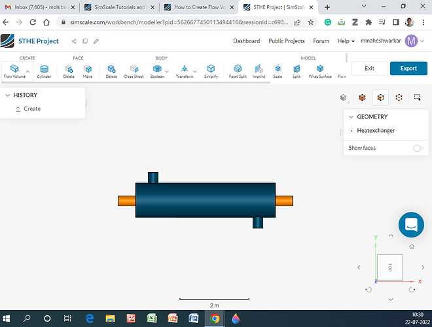Screen dimensions: 432x327
Task: Select the Imprint tool
Action: pyautogui.click(x=259, y=71)
